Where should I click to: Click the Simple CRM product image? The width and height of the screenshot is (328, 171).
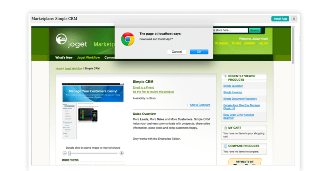tap(93, 111)
